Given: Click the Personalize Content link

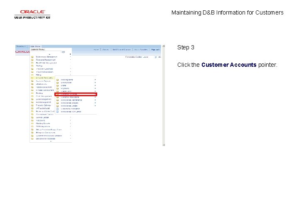Looking at the screenshot, I should pyautogui.click(x=134, y=57).
